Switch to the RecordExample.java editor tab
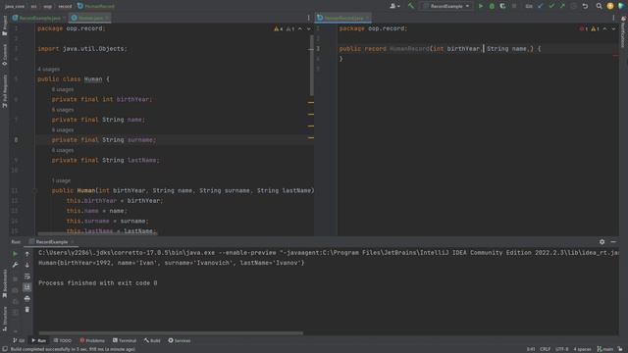The height and width of the screenshot is (353, 628). click(39, 18)
